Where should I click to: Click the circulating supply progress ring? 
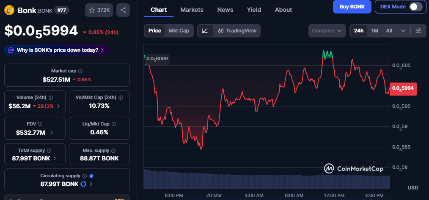(83, 184)
